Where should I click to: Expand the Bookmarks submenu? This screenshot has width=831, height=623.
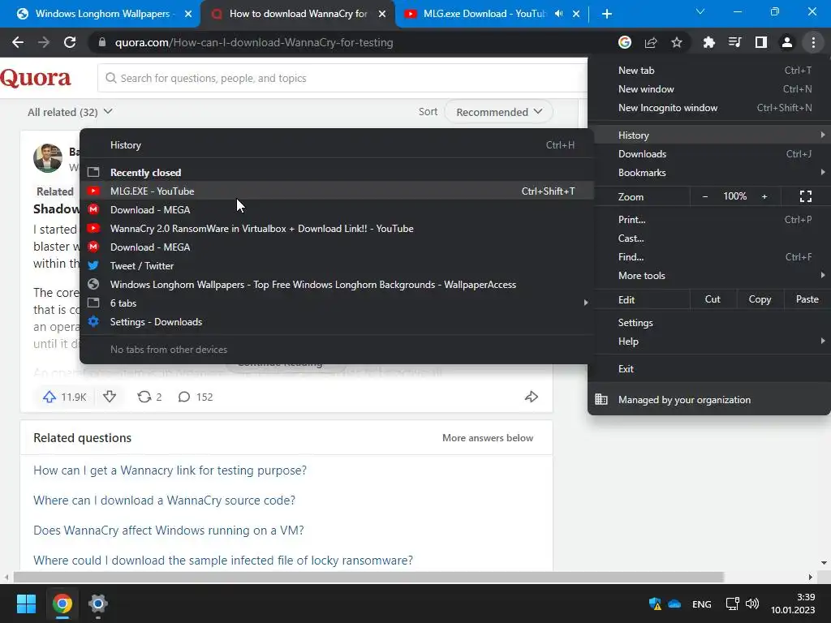[x=709, y=173]
